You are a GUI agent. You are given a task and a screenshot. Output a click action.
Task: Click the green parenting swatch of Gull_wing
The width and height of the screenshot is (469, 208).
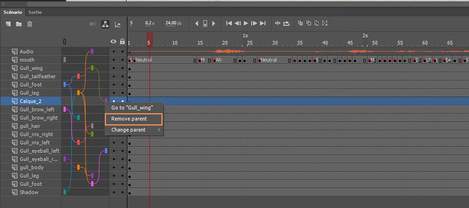92,68
